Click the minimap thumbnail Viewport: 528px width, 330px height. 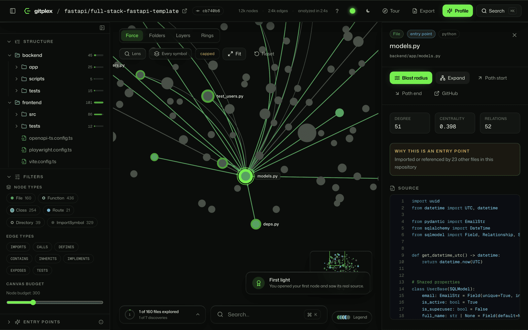pos(341,262)
